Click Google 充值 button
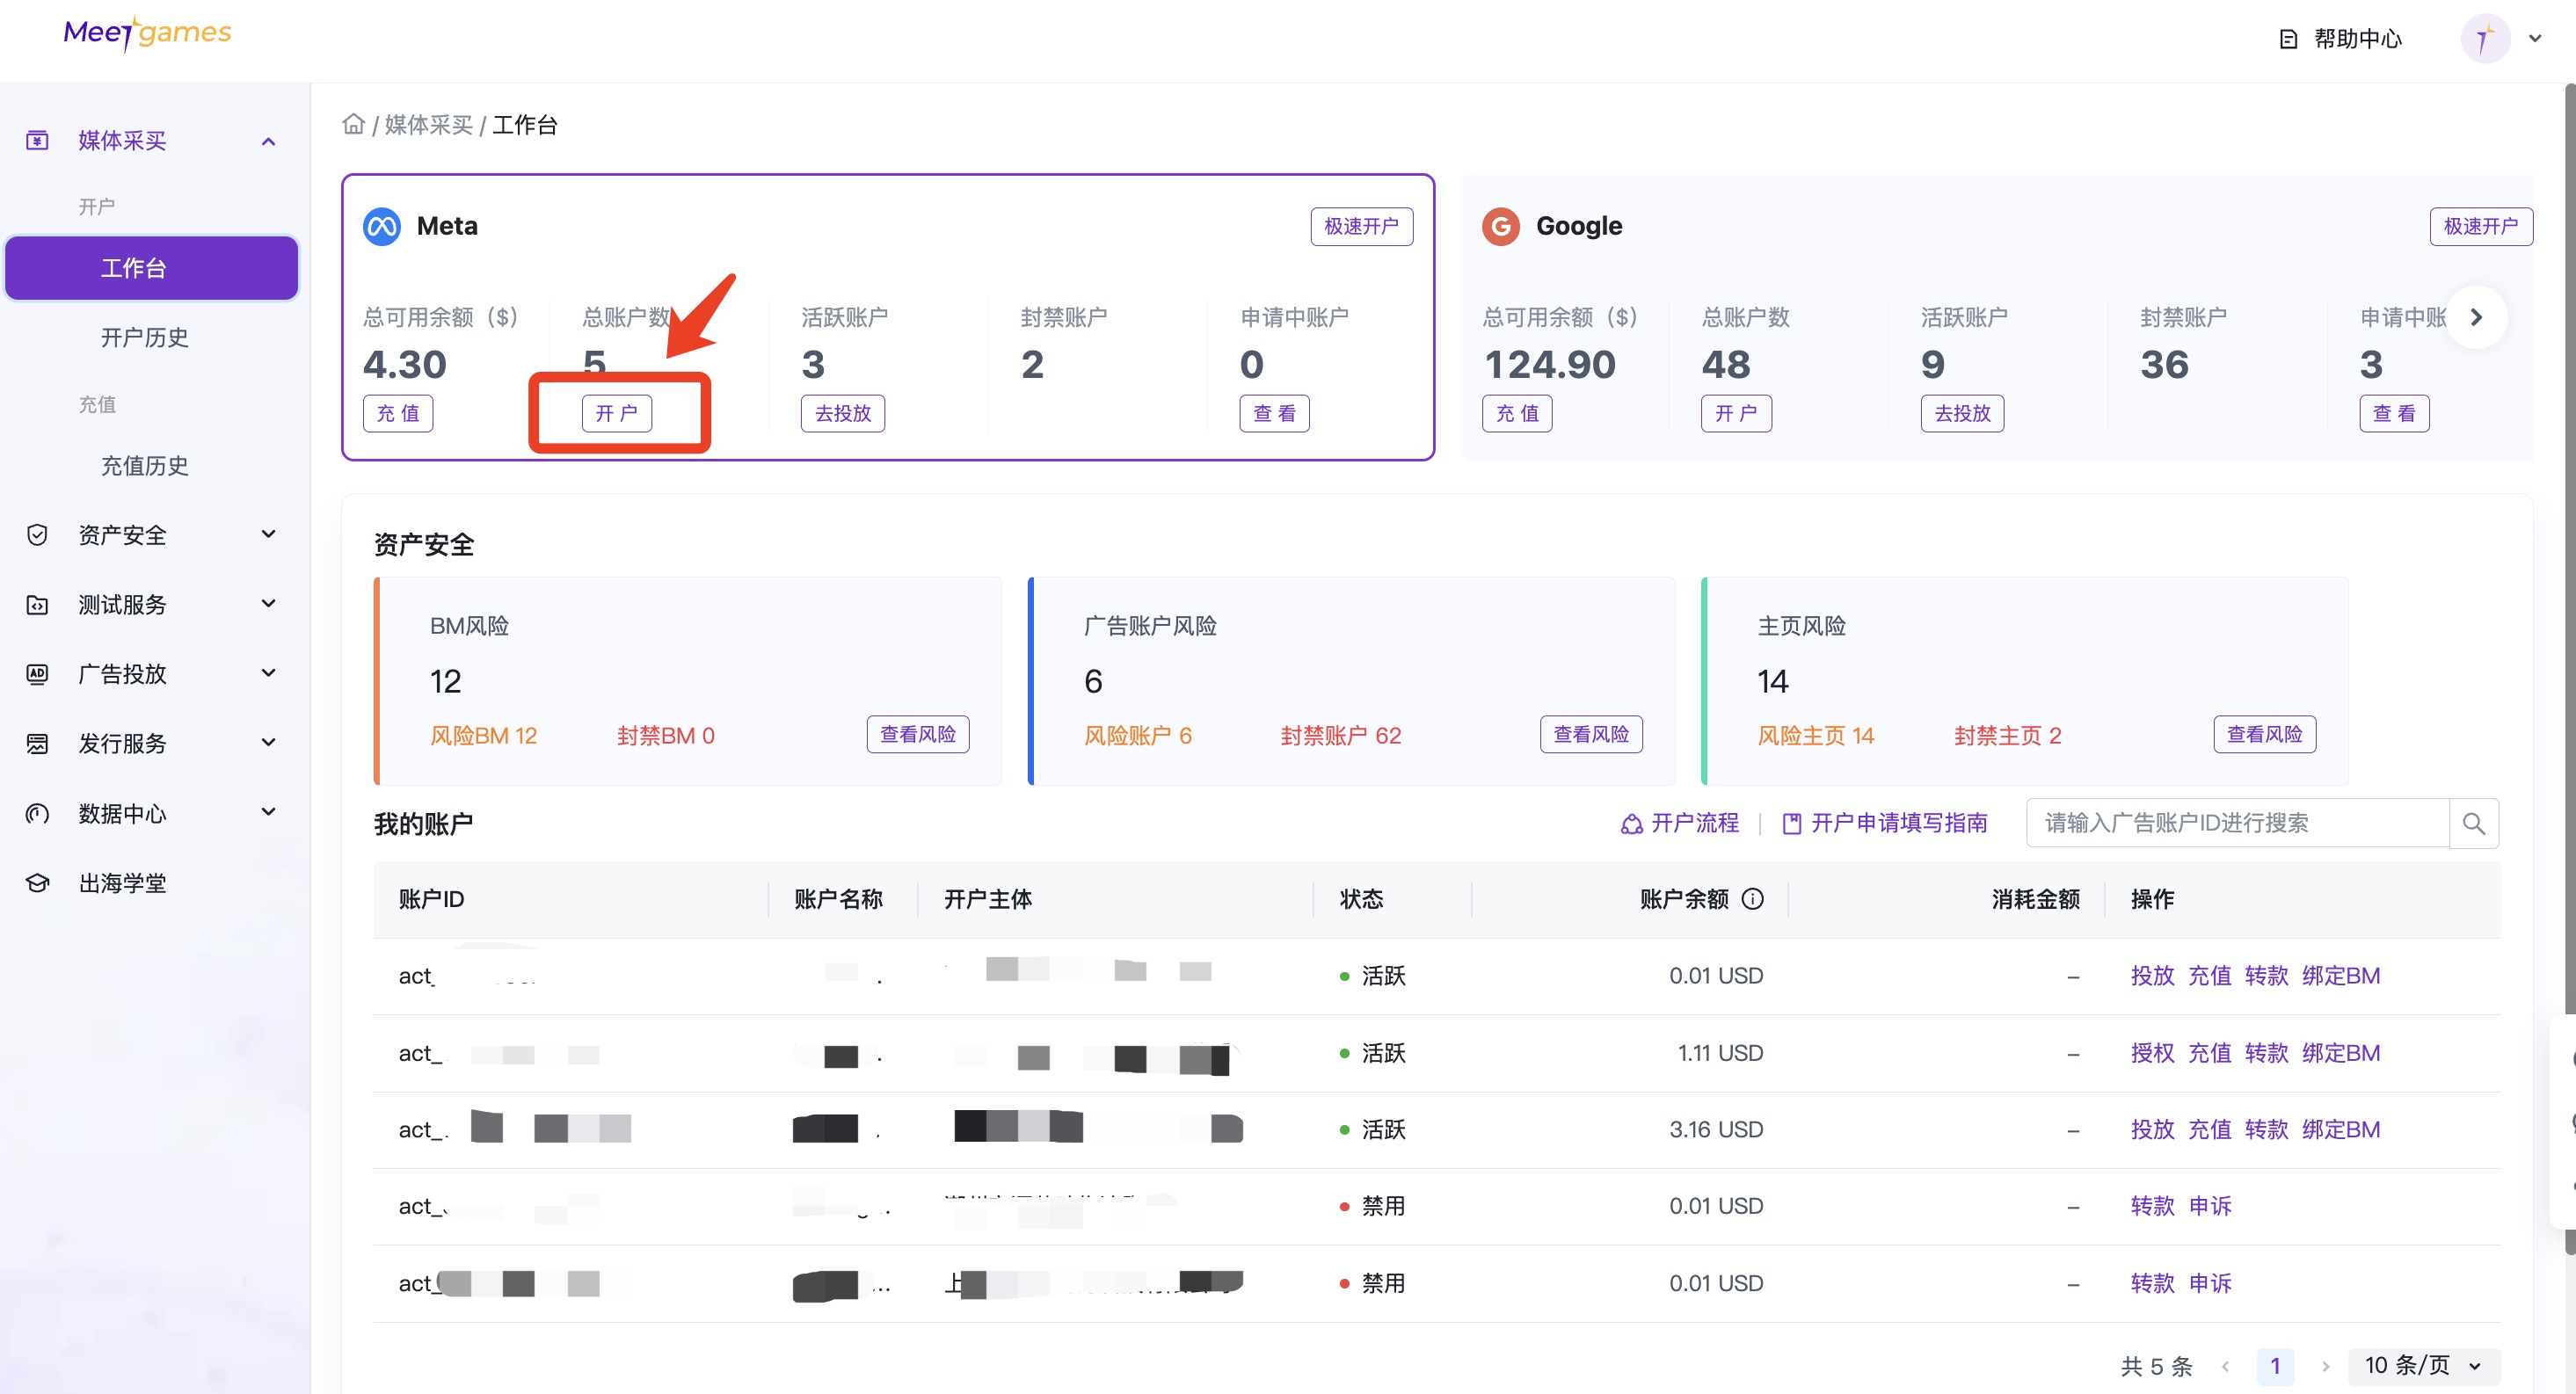The image size is (2576, 1394). tap(1517, 413)
